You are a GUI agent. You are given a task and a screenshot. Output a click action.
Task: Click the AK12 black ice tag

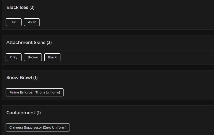(32, 22)
